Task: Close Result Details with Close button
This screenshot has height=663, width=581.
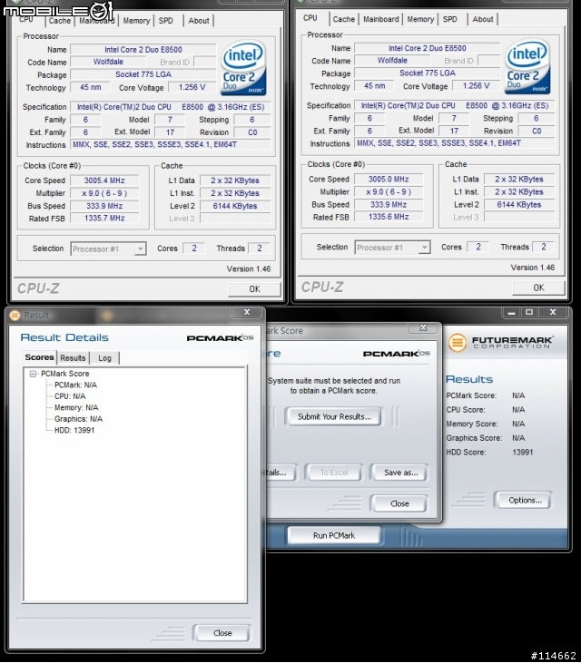Action: point(222,633)
